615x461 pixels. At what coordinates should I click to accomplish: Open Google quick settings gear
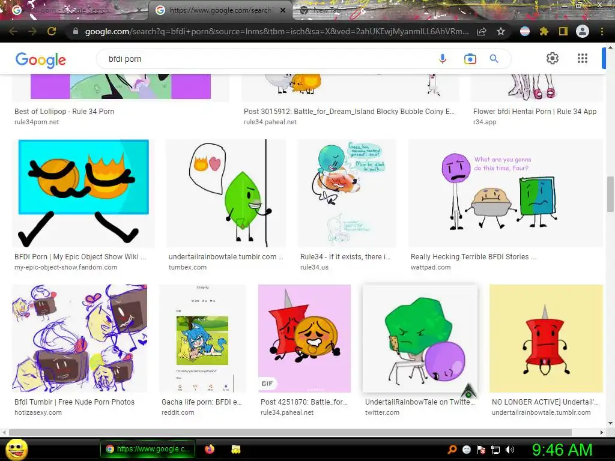pos(553,58)
